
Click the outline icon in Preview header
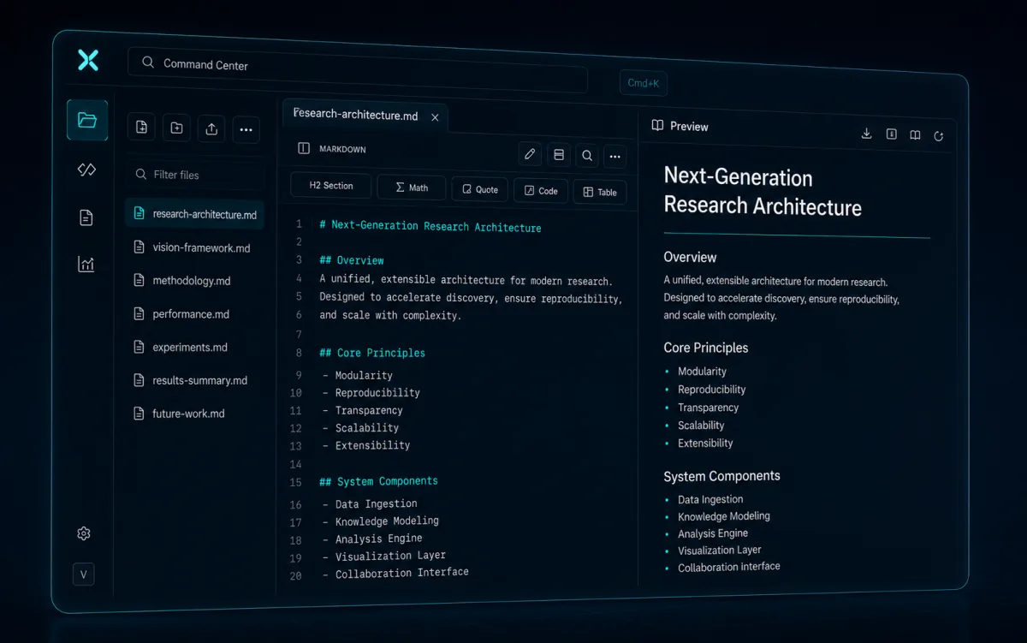(891, 134)
